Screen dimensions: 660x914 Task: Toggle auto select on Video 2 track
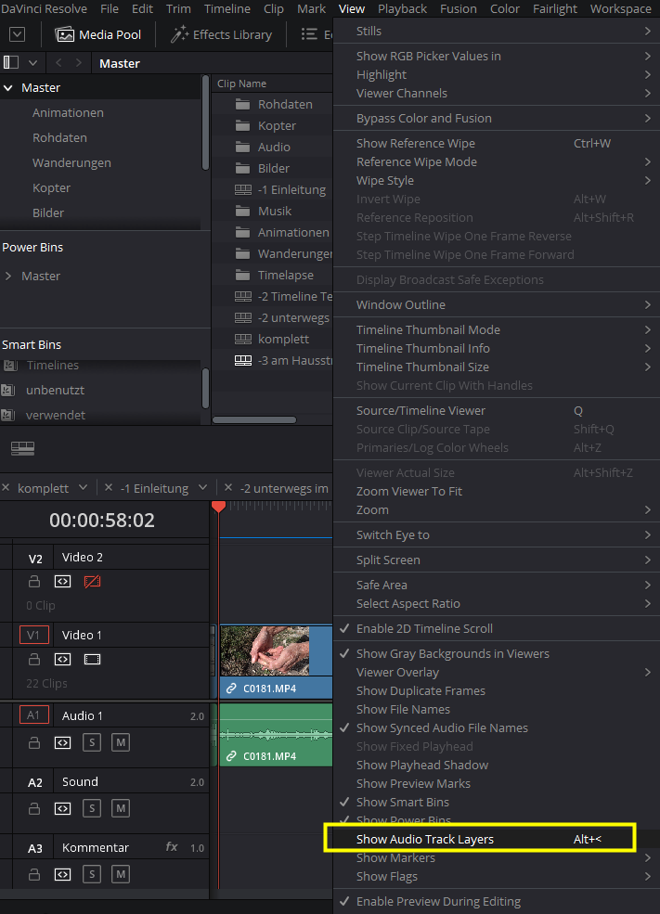coord(62,581)
